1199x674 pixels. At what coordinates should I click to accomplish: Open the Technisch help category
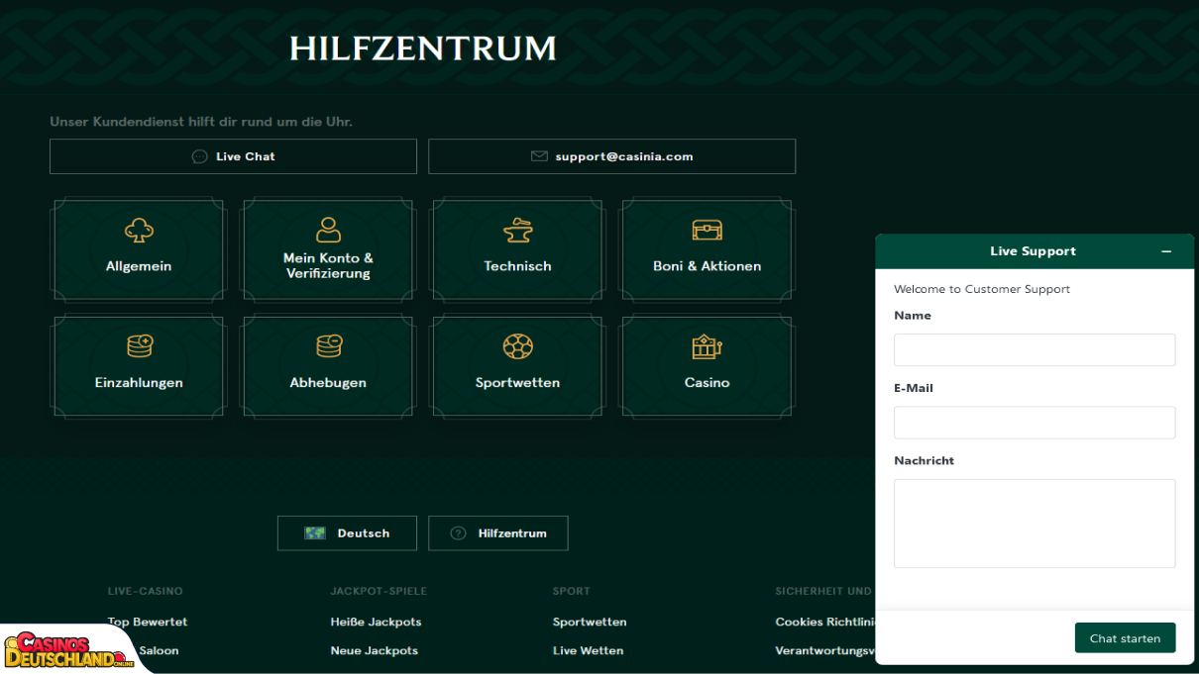click(x=517, y=249)
